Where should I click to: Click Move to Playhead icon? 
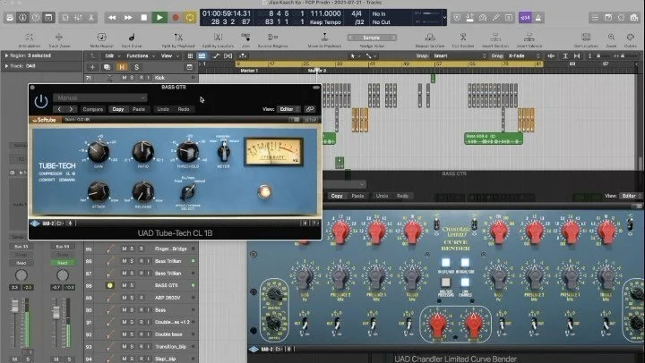324,38
